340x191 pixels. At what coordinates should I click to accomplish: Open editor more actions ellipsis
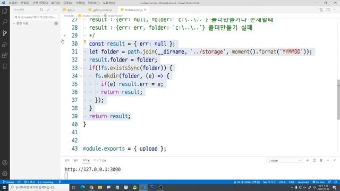tap(335, 10)
